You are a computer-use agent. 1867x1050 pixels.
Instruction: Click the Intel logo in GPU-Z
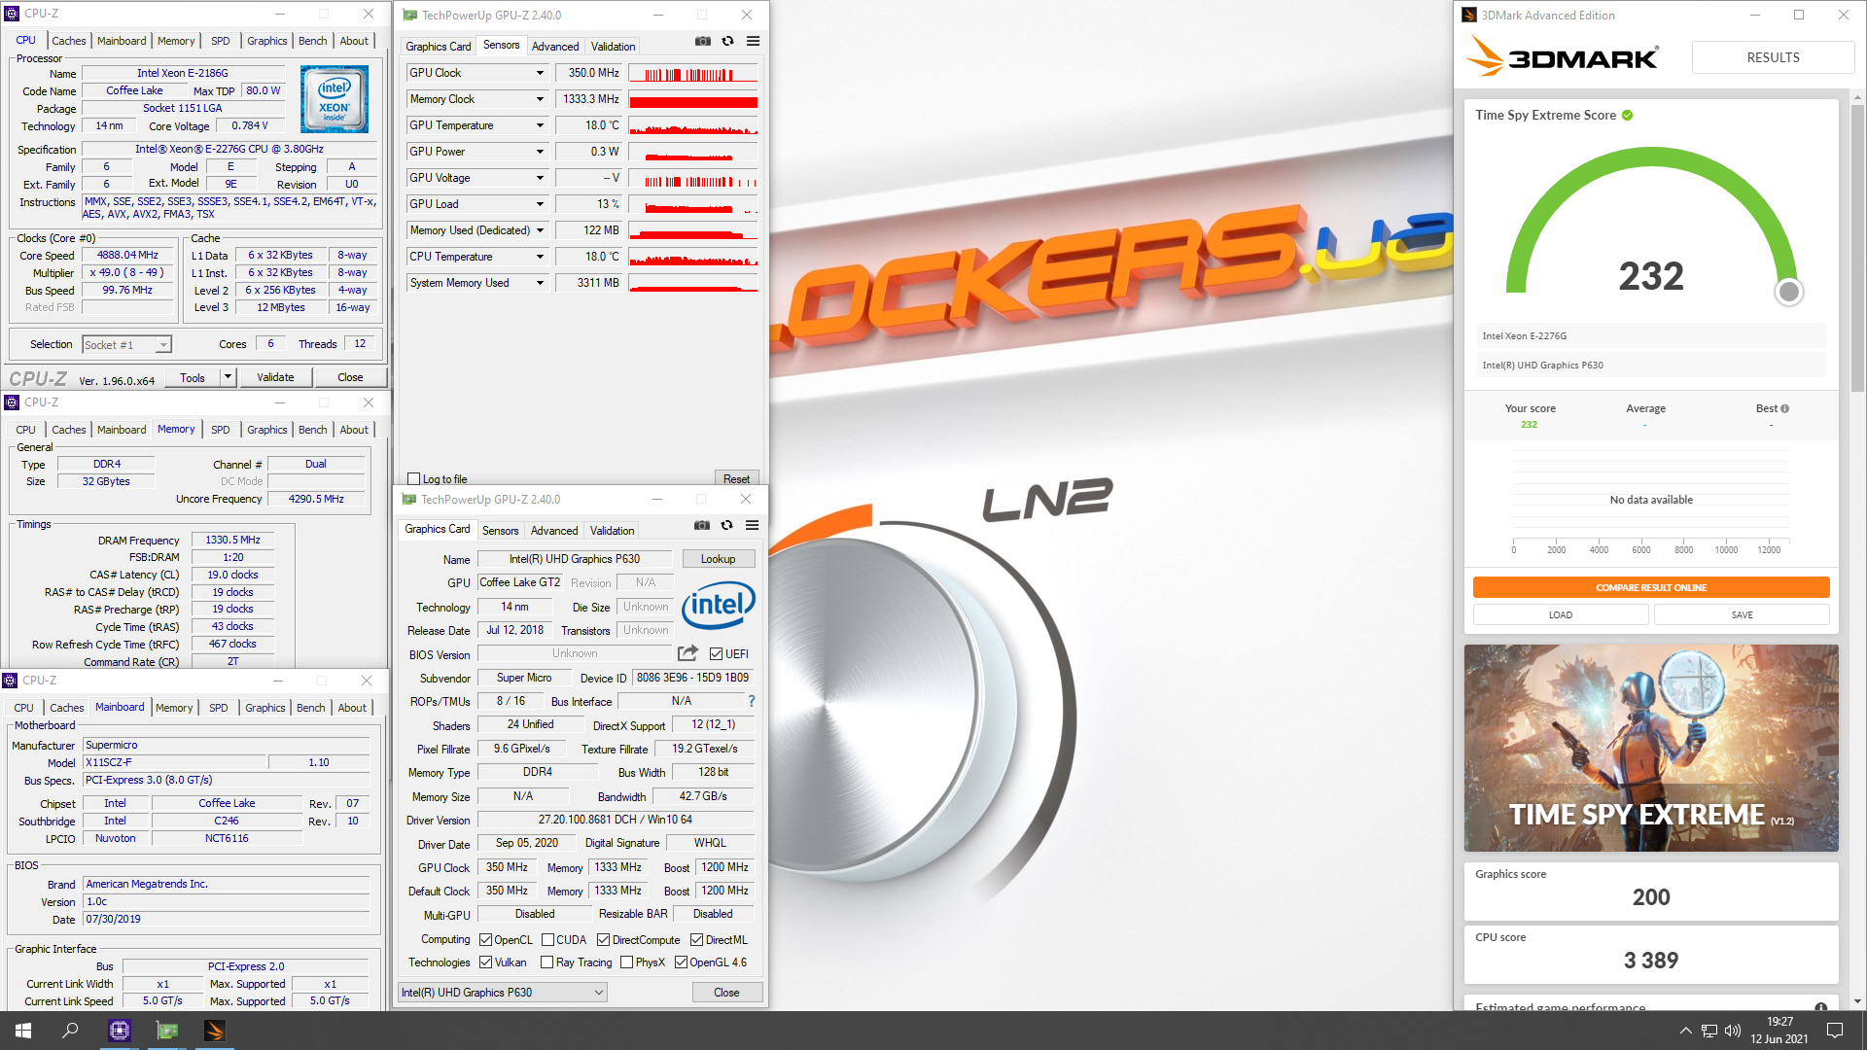(718, 606)
